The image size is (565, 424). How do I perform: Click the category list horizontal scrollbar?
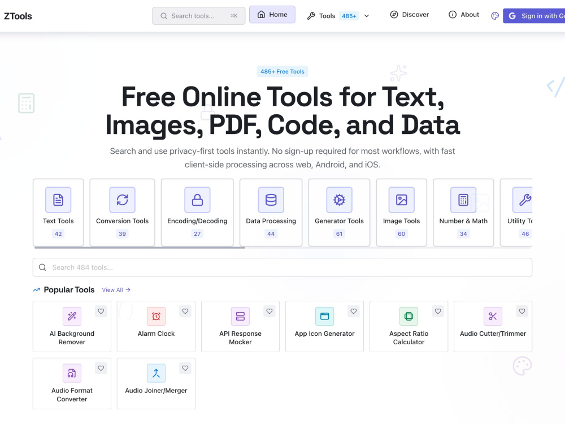click(x=140, y=248)
